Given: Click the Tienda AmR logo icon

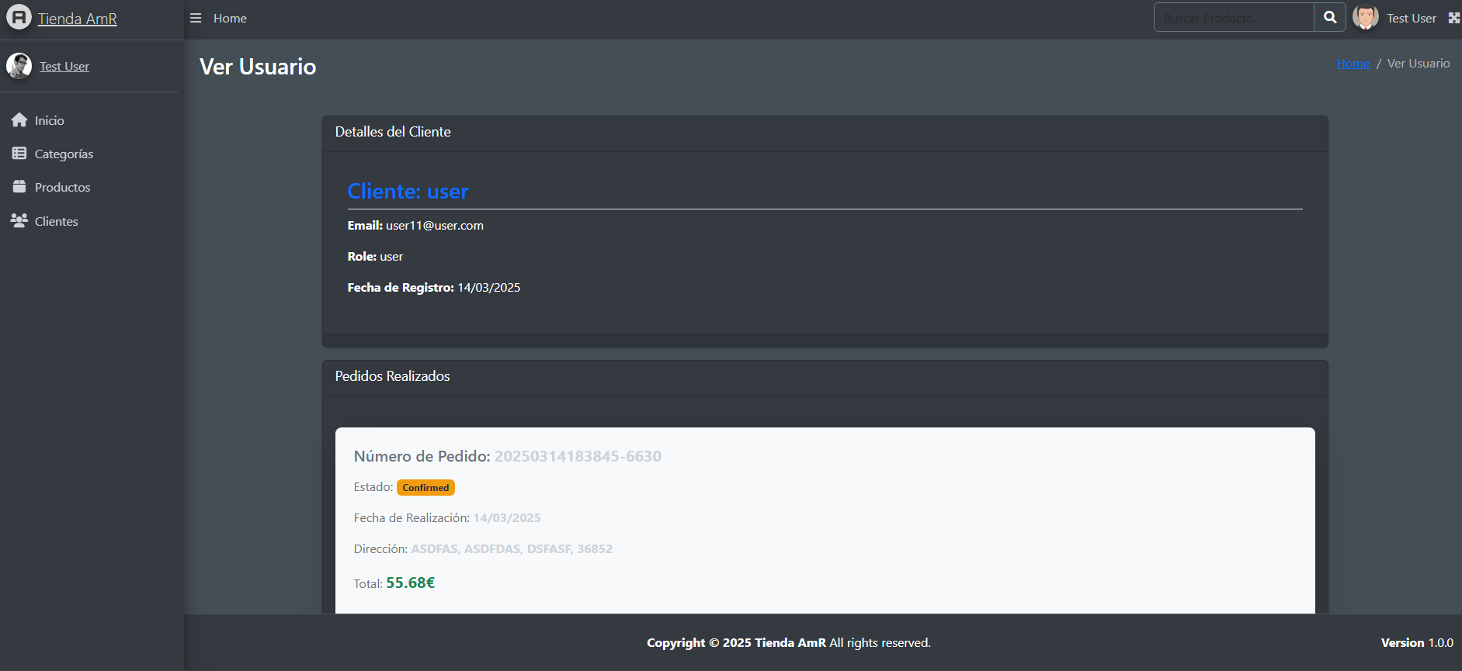Looking at the screenshot, I should 19,17.
